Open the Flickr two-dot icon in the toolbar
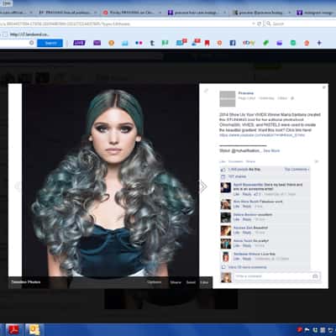The width and height of the screenshot is (336, 336). coord(139,43)
